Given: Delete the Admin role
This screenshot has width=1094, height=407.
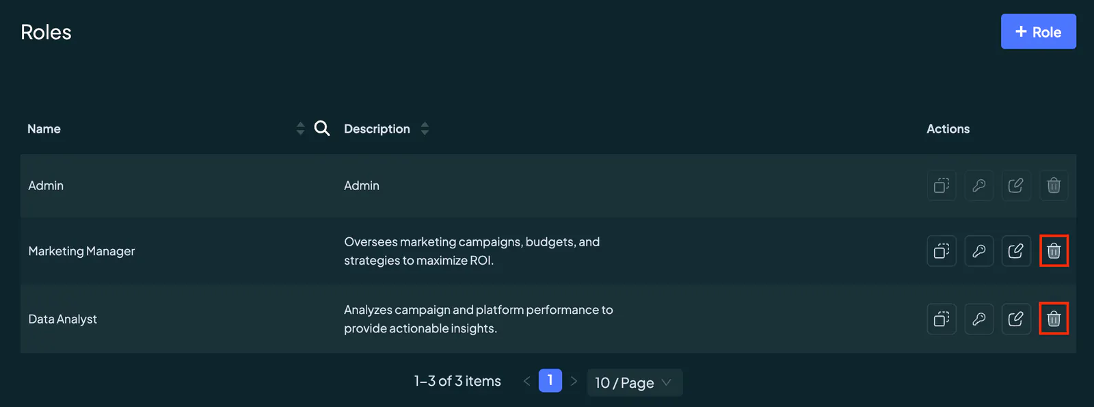Looking at the screenshot, I should tap(1054, 185).
